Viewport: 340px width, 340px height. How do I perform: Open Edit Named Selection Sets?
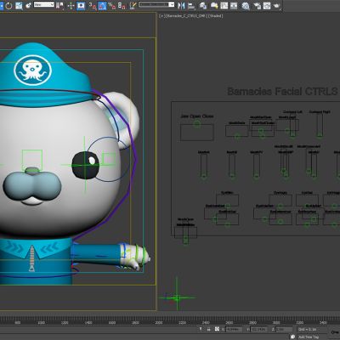133,5
